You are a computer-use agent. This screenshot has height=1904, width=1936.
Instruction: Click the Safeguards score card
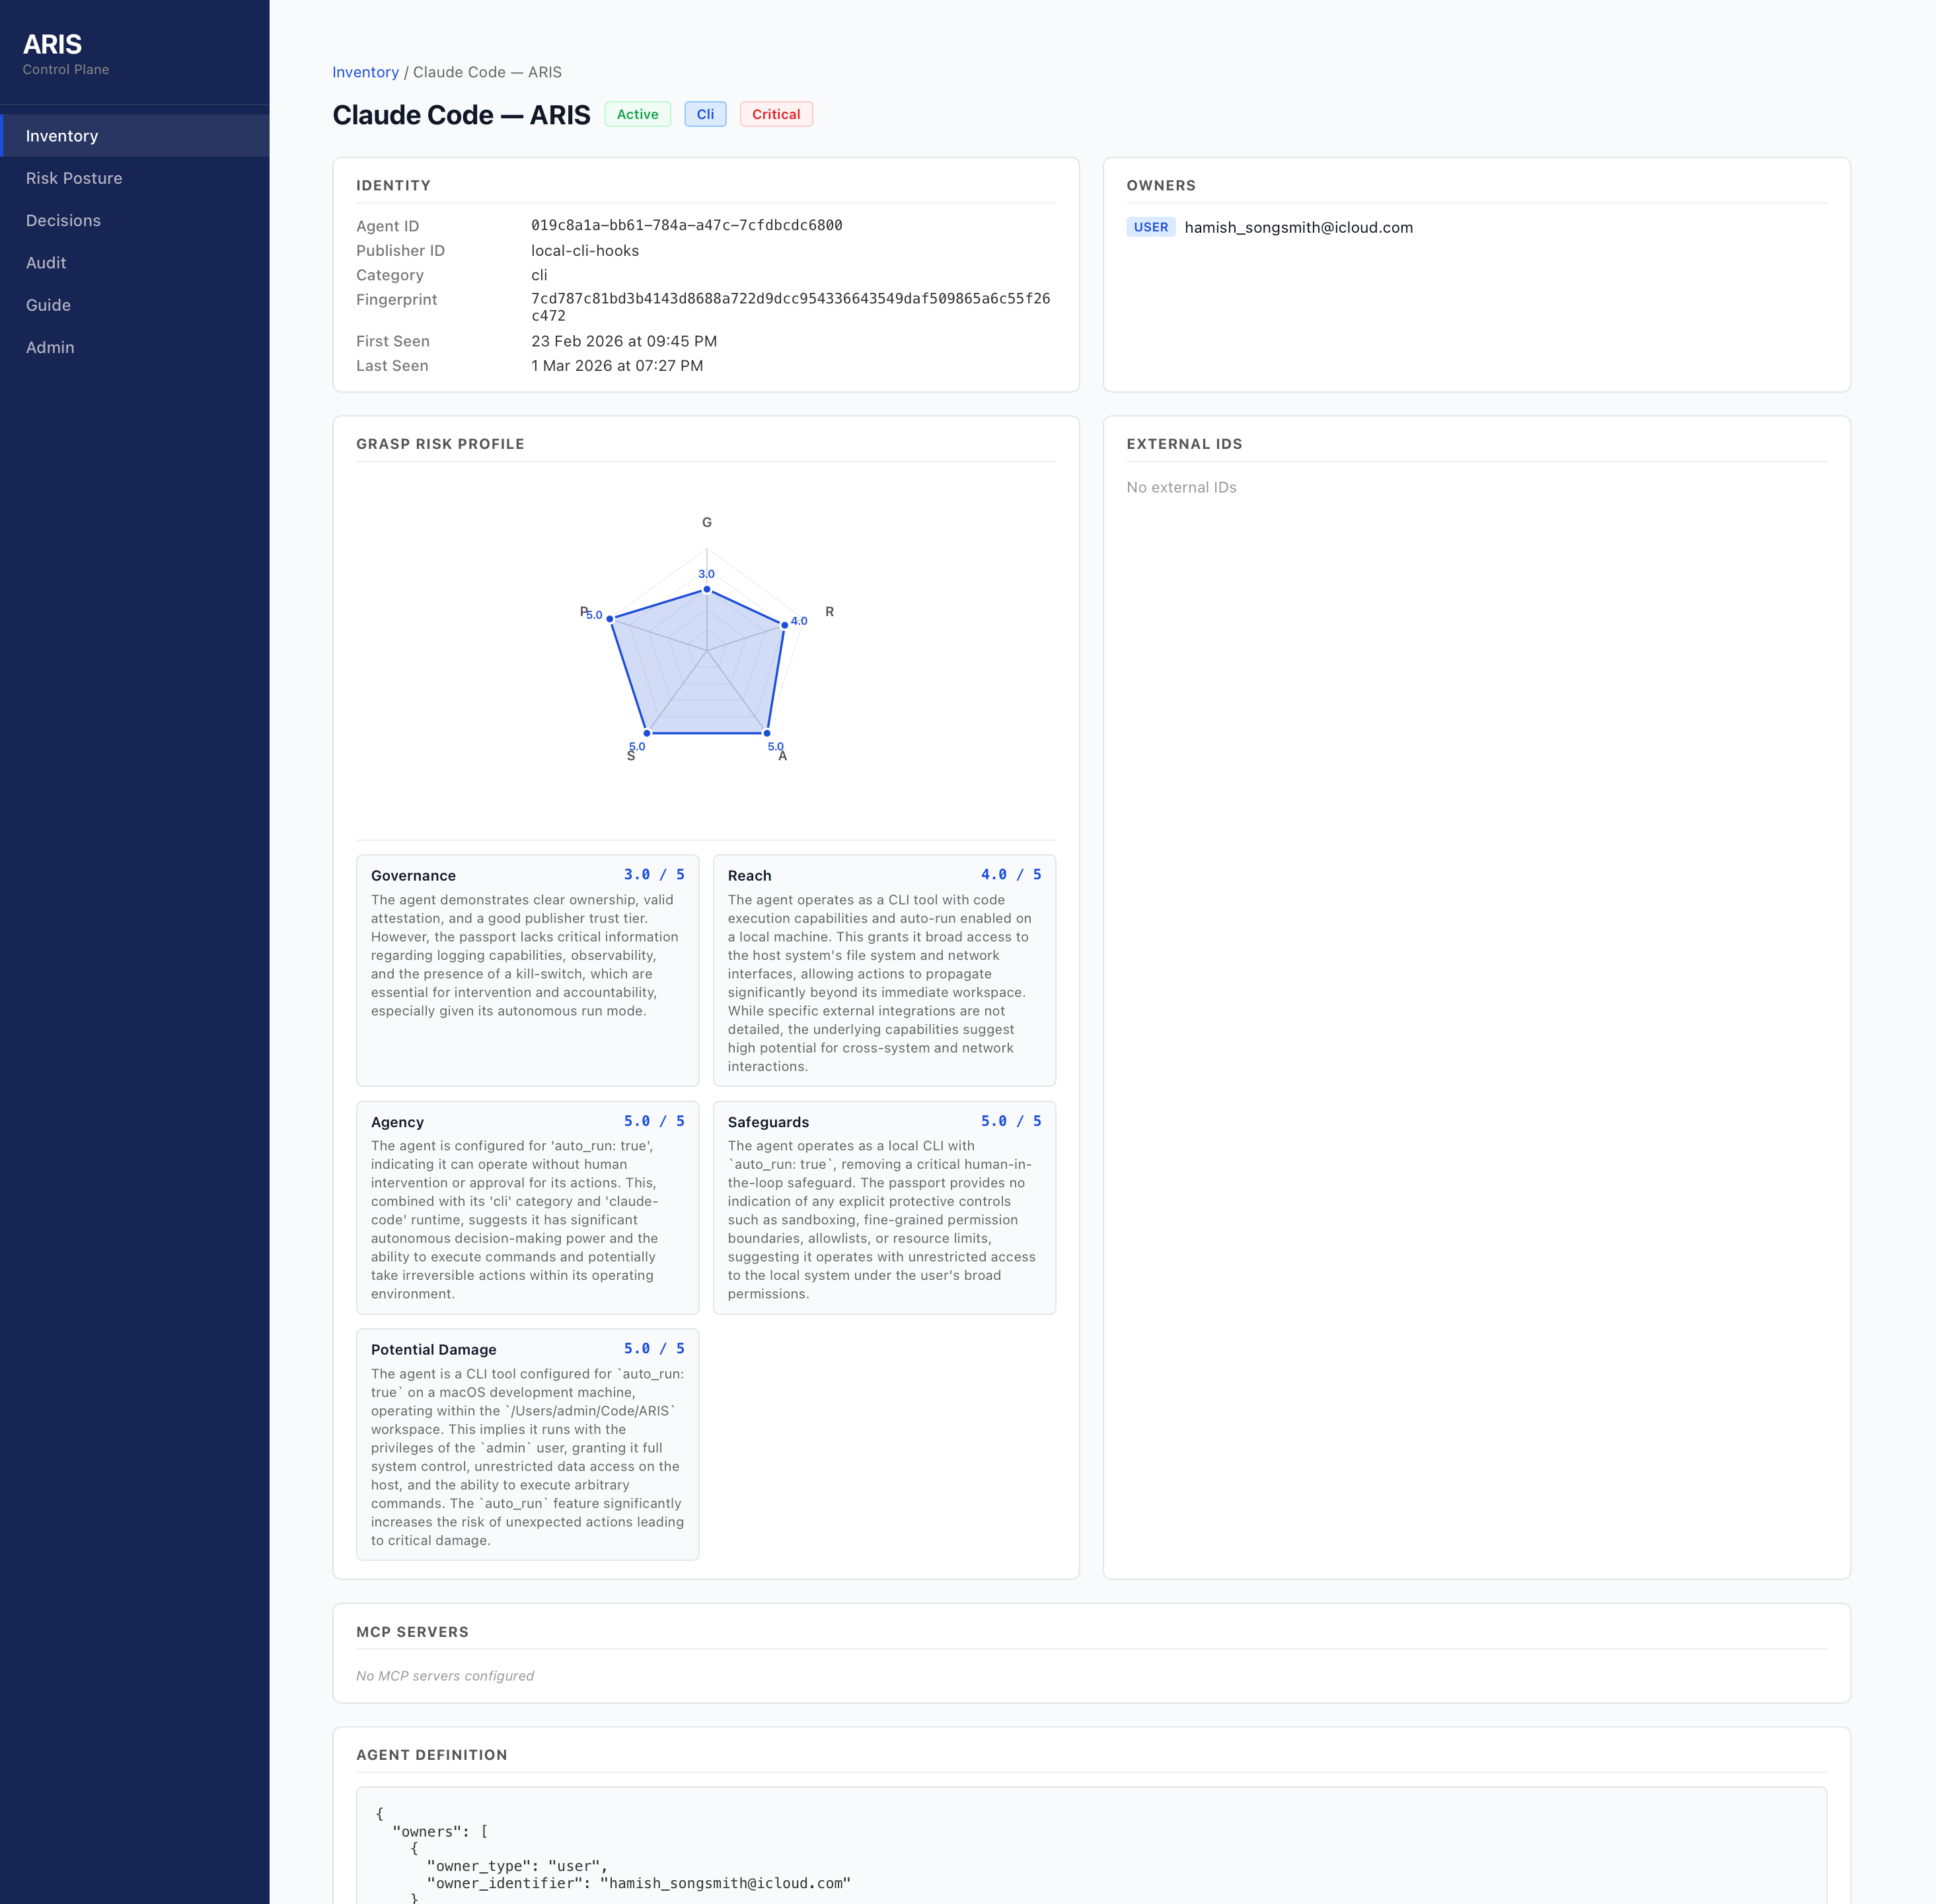click(x=883, y=1207)
